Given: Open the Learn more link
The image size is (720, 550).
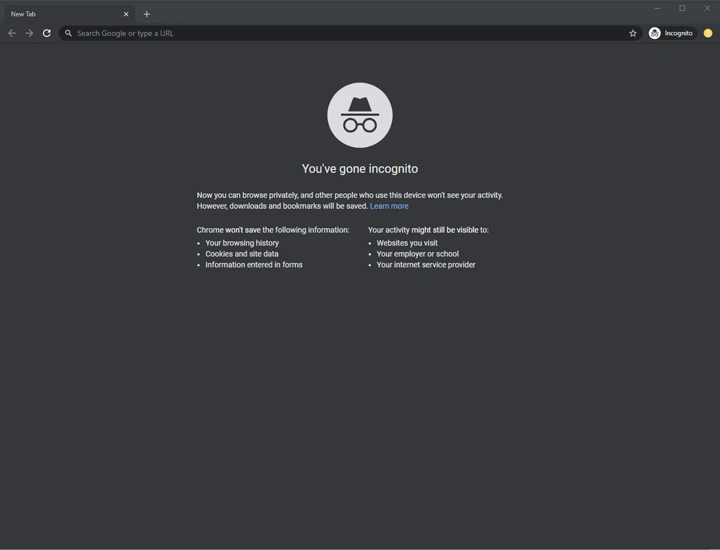Looking at the screenshot, I should pyautogui.click(x=389, y=206).
